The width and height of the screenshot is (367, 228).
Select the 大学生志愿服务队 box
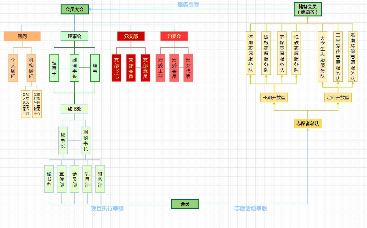pos(323,57)
